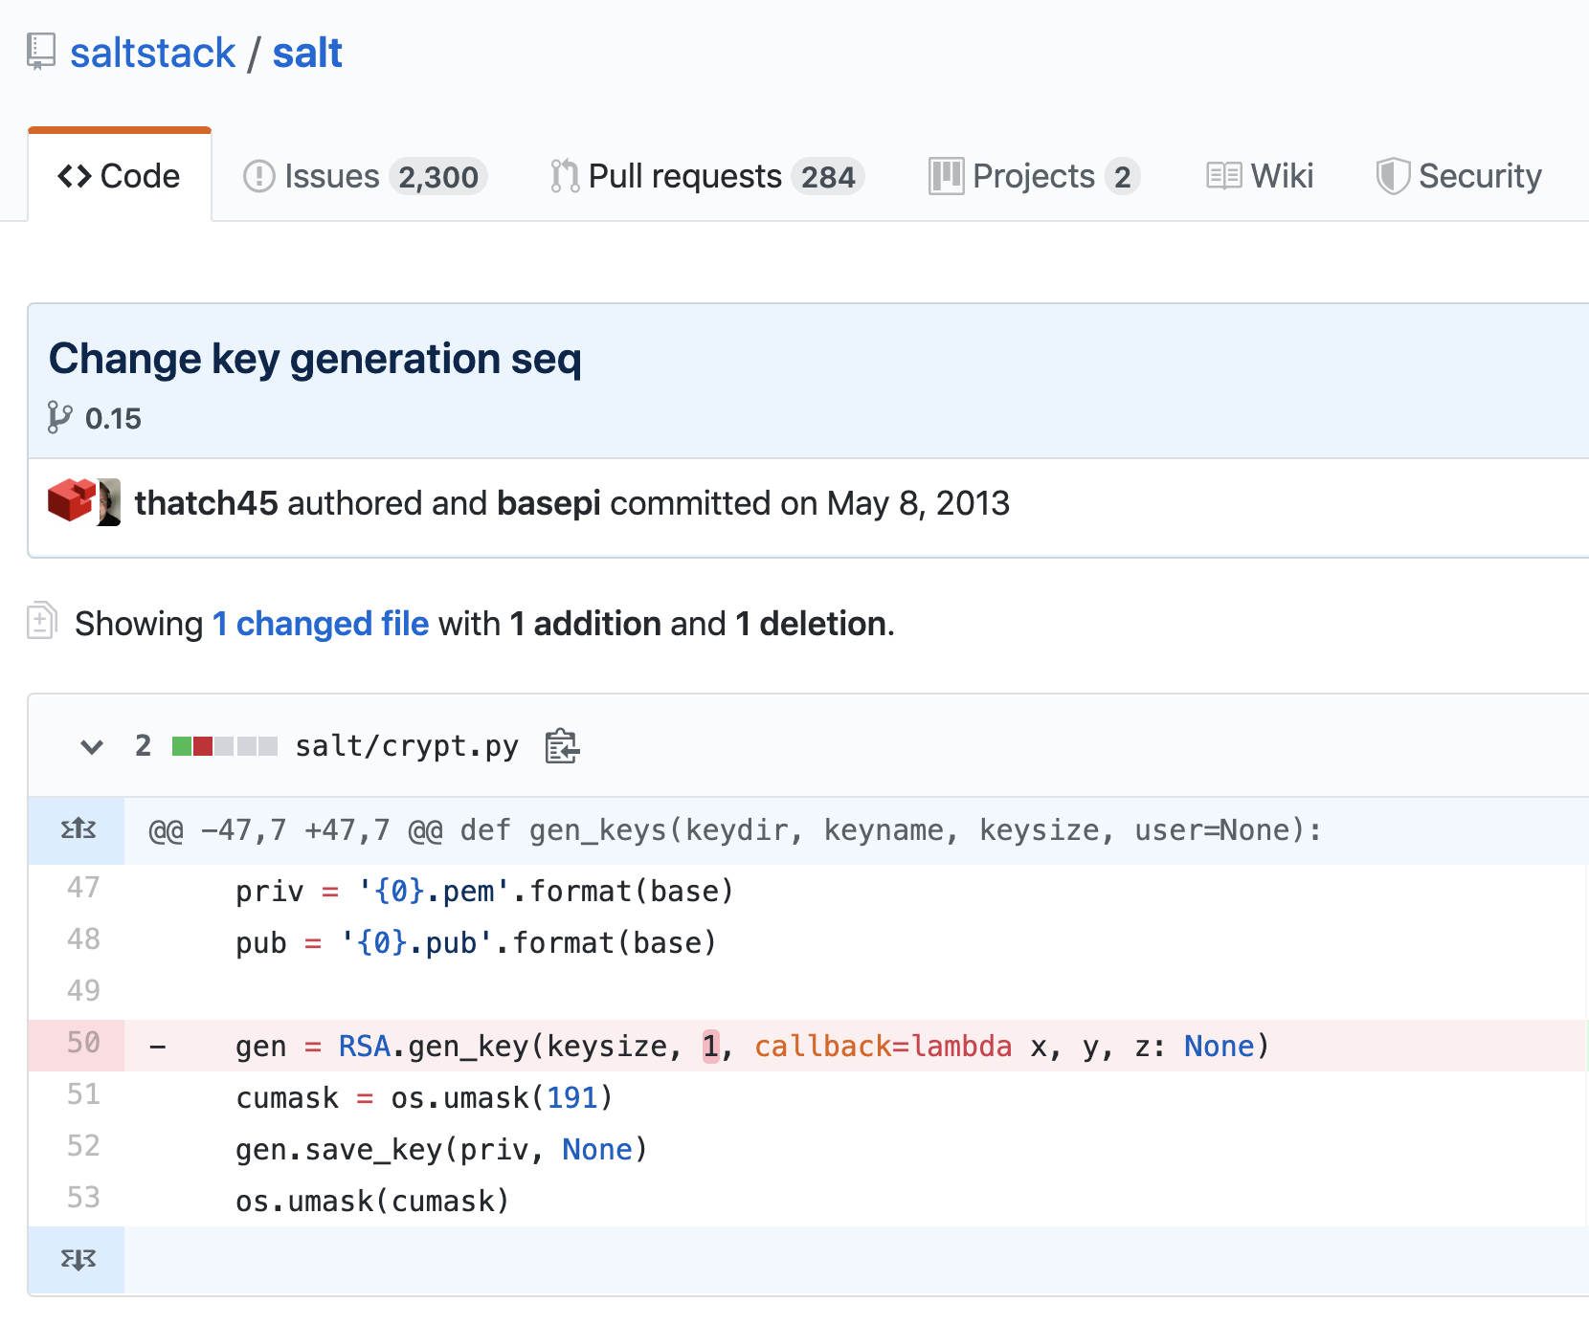
Task: Switch to the Security tab
Action: point(1459,176)
